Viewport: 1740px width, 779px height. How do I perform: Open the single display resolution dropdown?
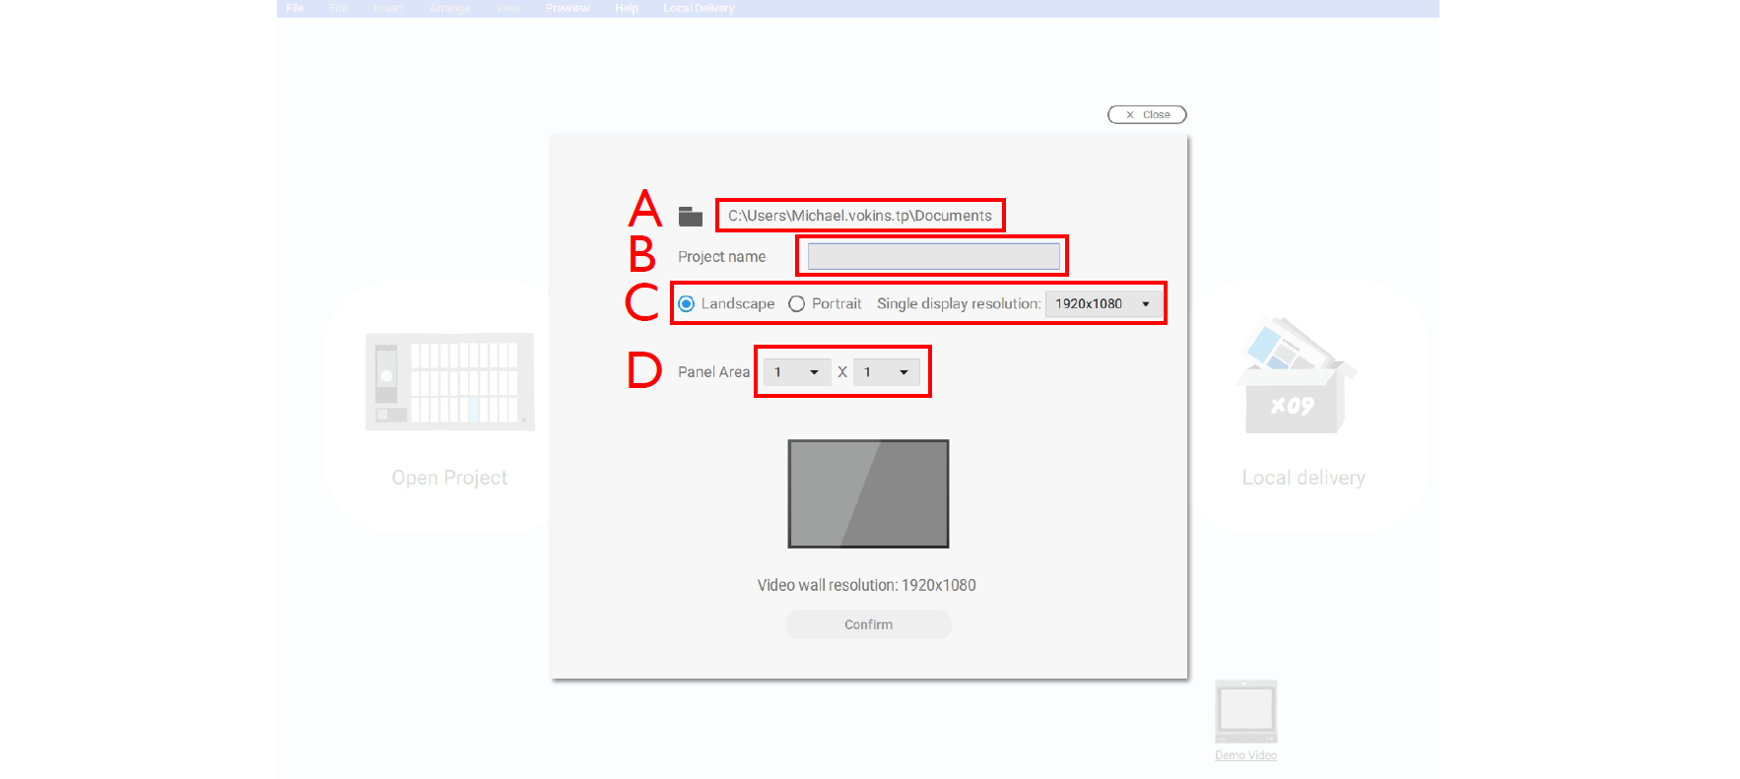pyautogui.click(x=1102, y=304)
